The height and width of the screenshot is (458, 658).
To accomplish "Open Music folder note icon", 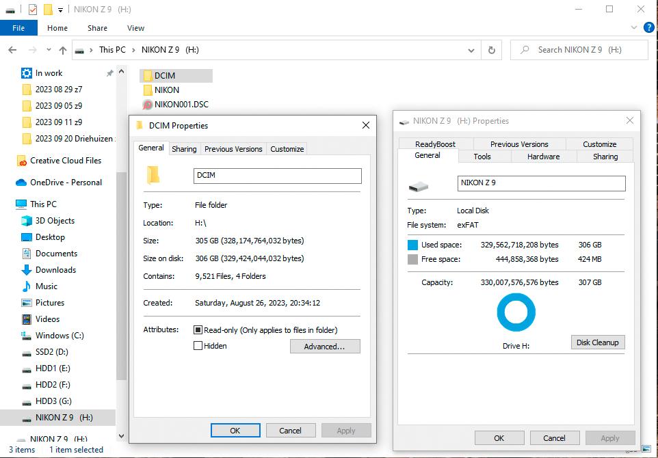I will pos(27,286).
